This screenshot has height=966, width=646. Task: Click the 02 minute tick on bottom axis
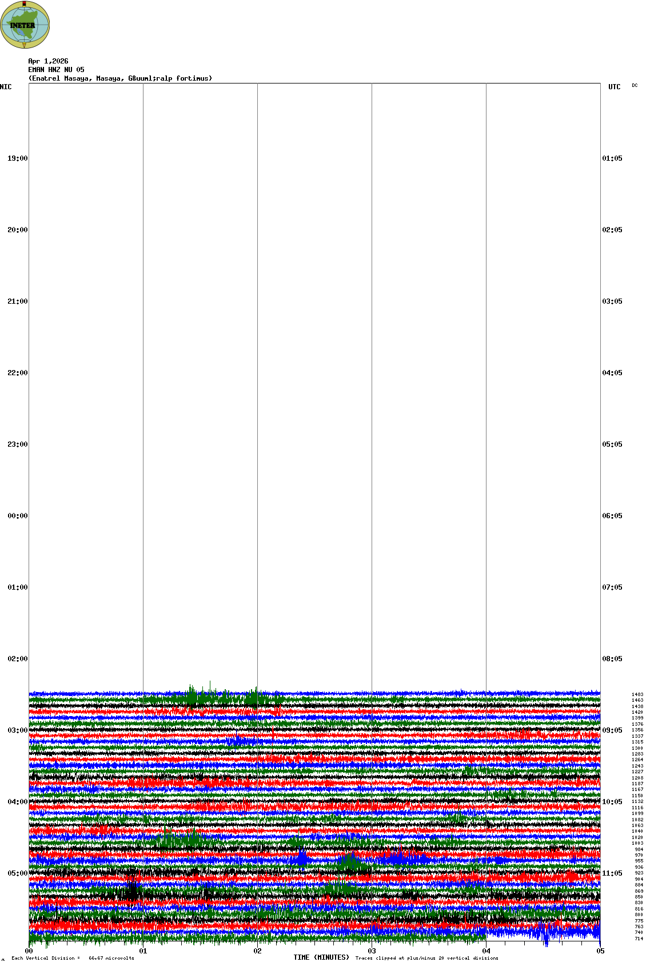coord(257,951)
